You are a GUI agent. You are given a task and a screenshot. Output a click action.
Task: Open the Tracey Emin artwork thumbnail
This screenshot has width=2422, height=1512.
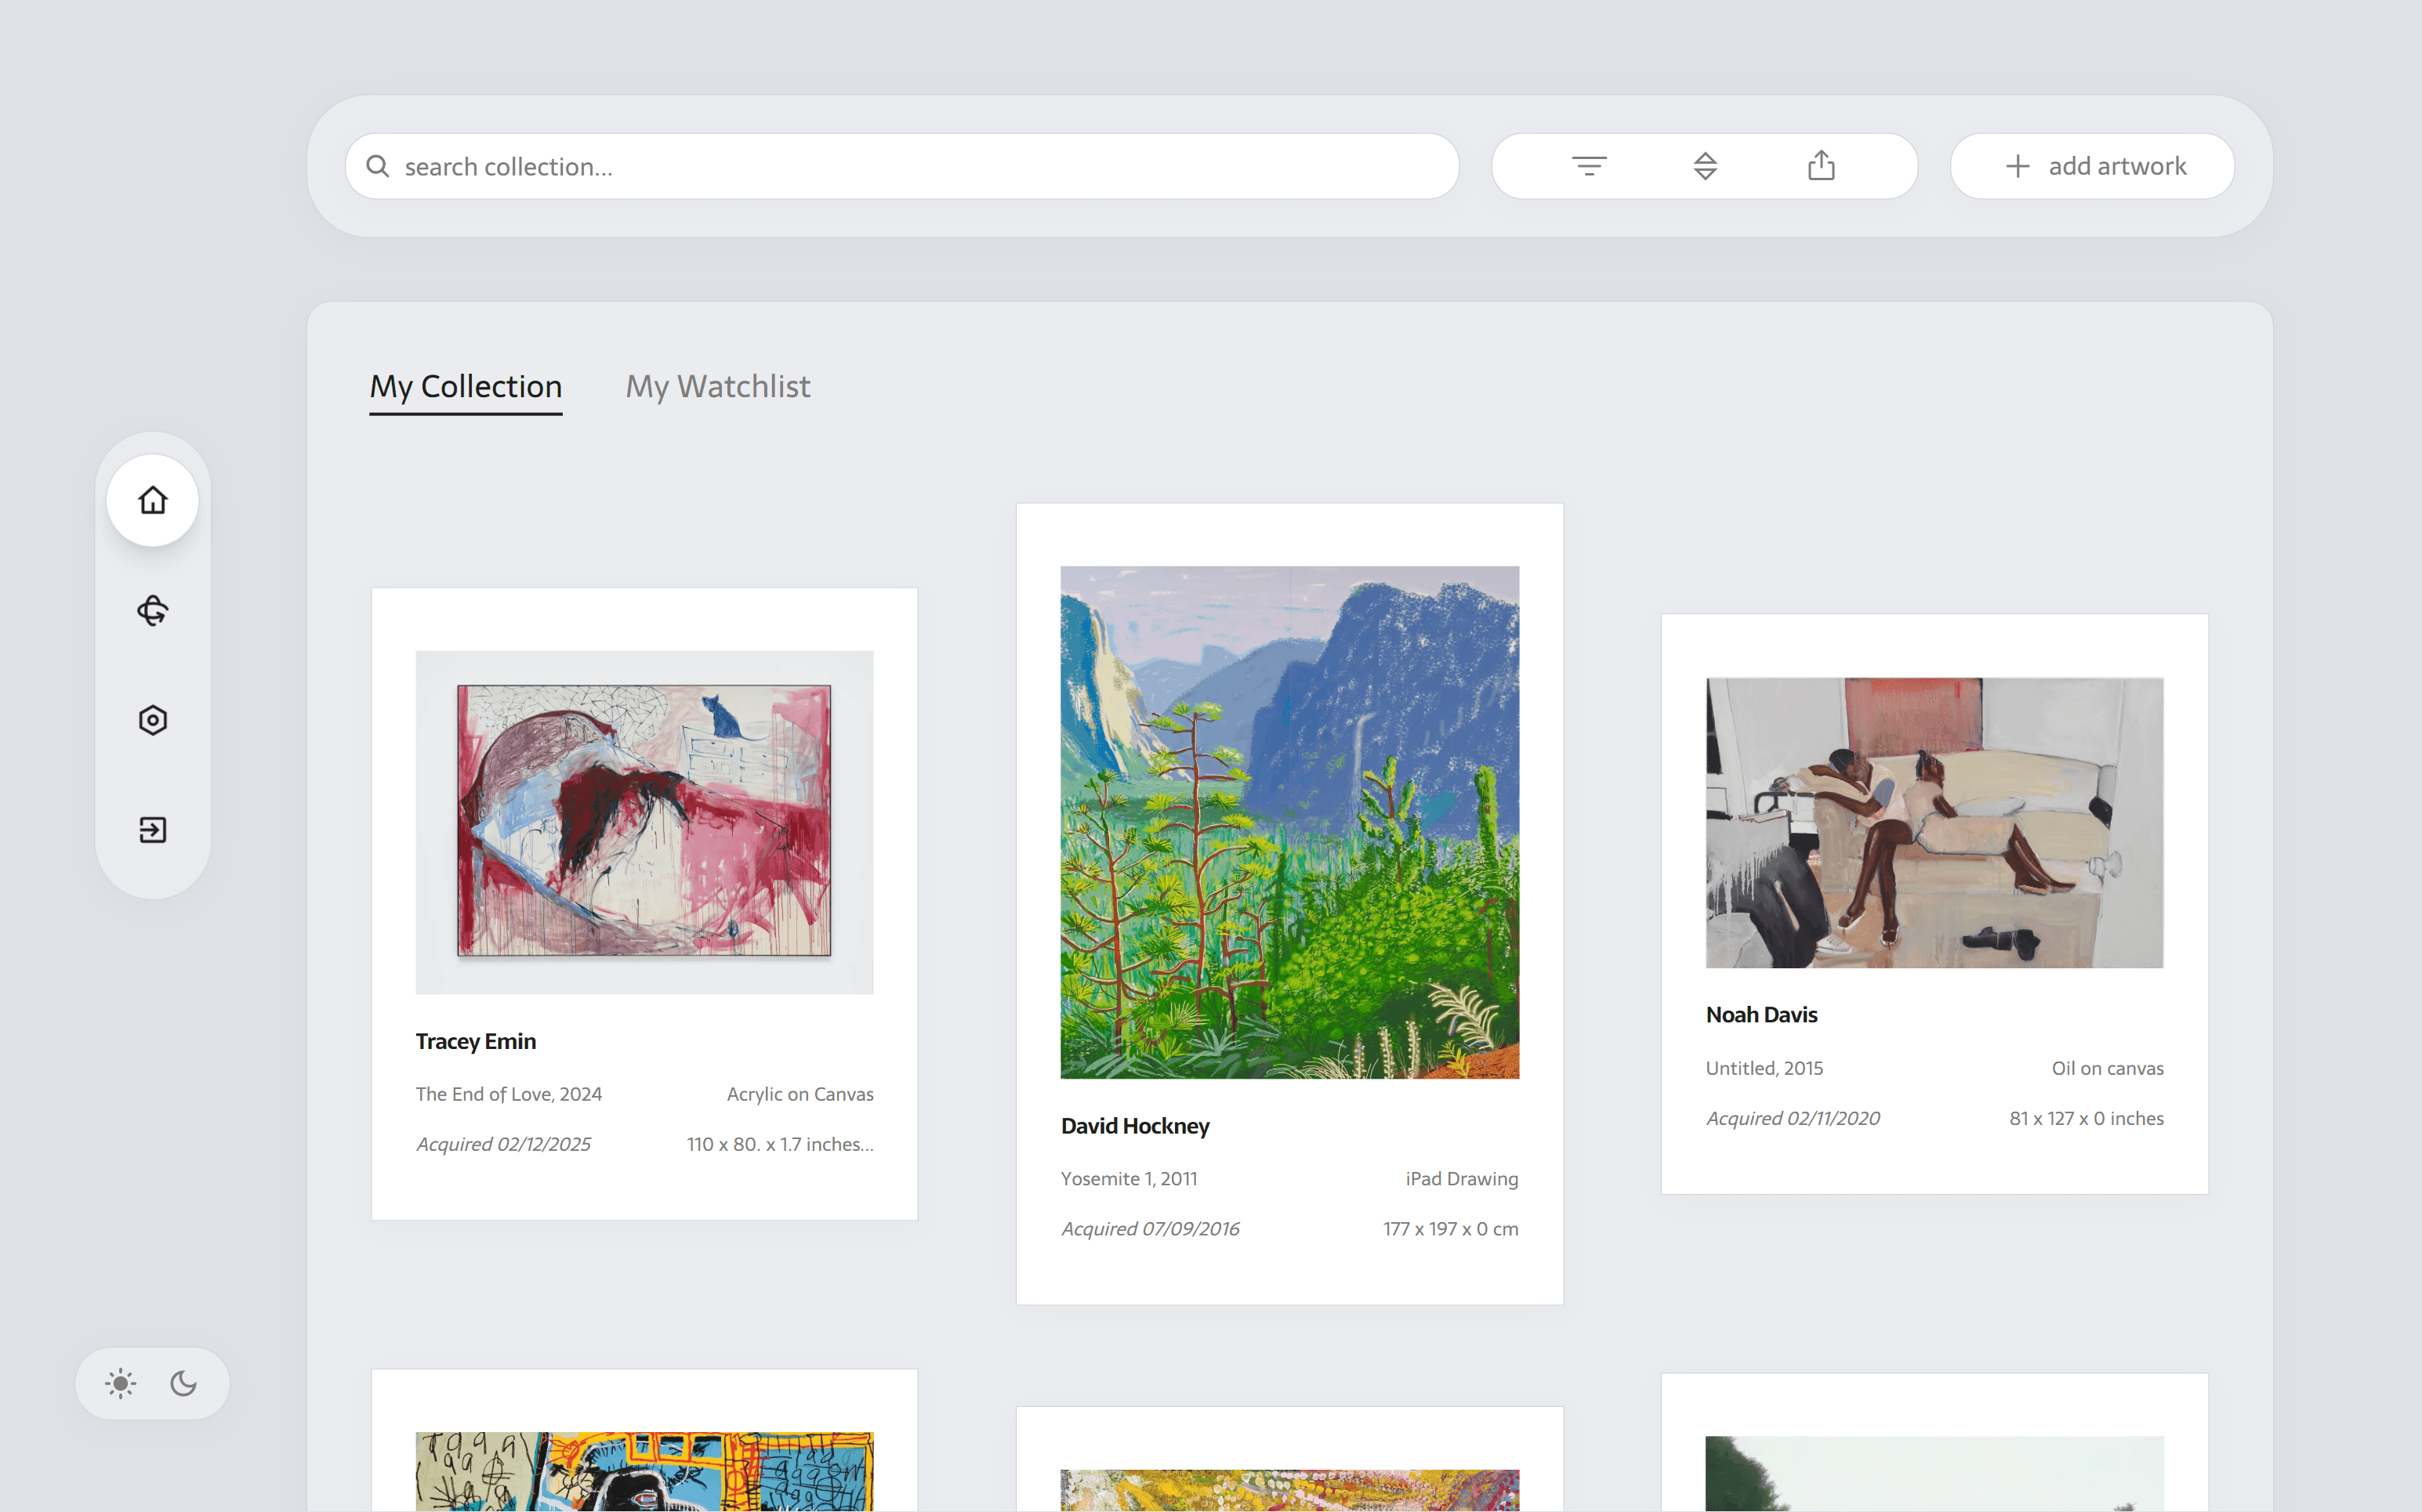644,822
